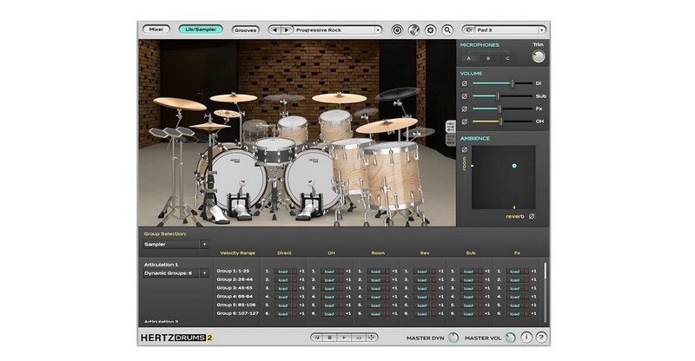Switch to the Mixer tab
Image resolution: width=695 pixels, height=361 pixels.
point(156,30)
